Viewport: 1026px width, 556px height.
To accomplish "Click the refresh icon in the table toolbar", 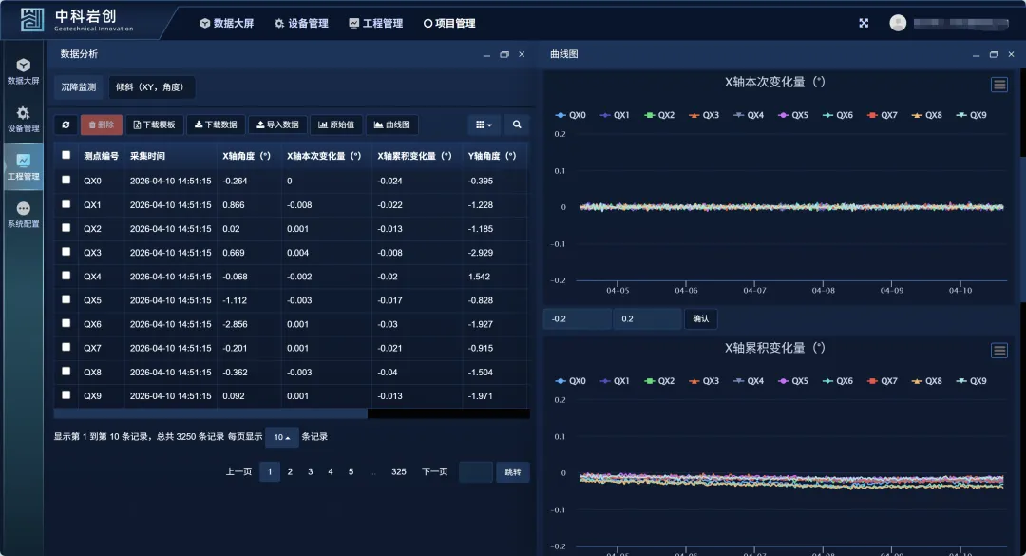I will [66, 125].
